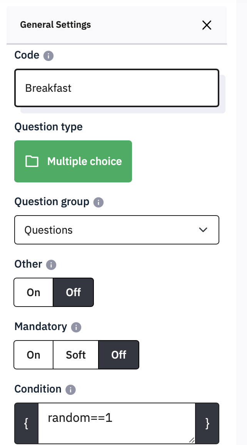The height and width of the screenshot is (445, 247).
Task: Set Mandatory to On
Action: click(33, 355)
